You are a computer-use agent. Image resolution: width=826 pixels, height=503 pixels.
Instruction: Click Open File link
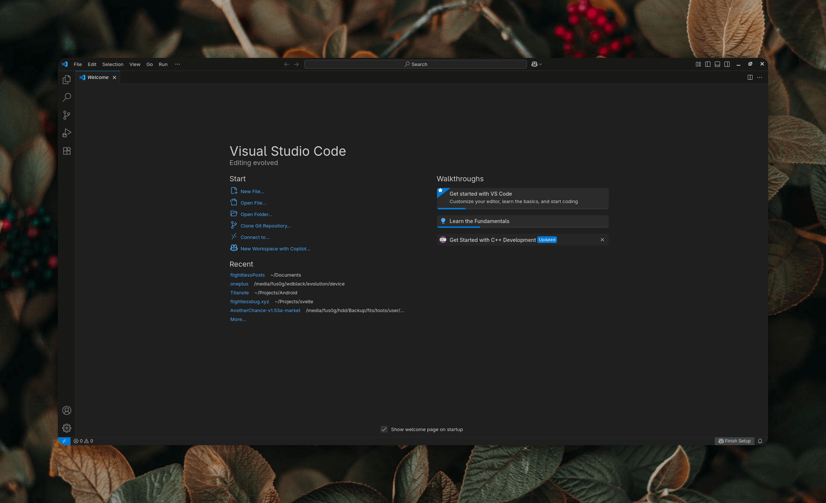(253, 203)
